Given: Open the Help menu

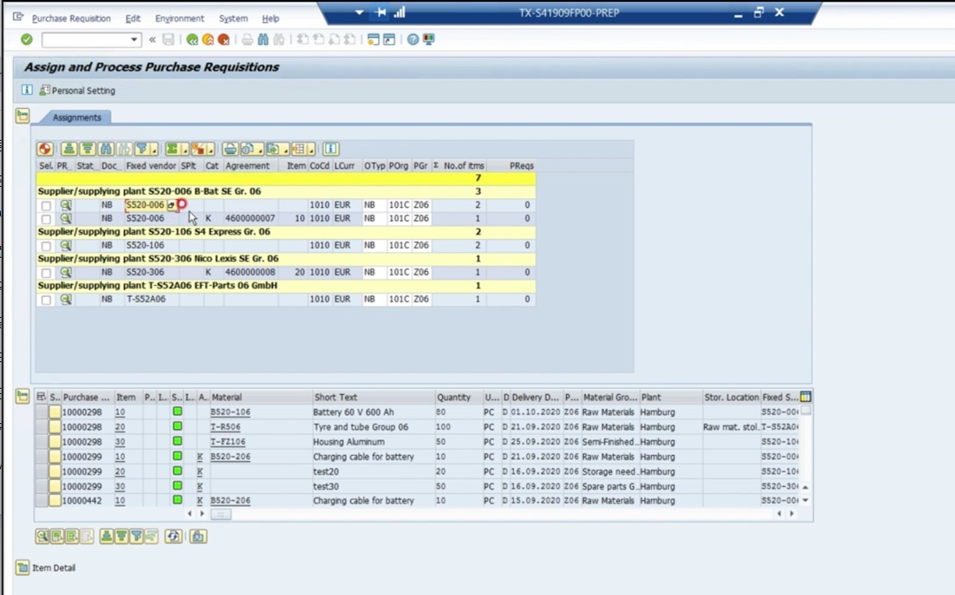Looking at the screenshot, I should pos(270,19).
